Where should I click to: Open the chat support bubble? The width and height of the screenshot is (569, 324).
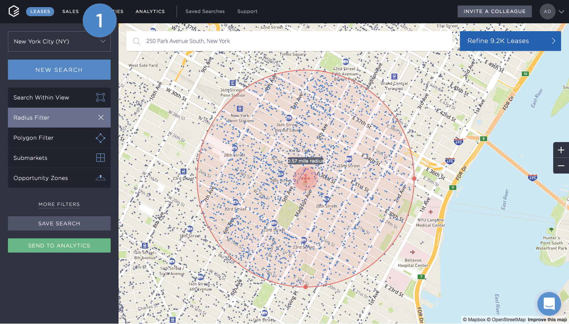[549, 304]
